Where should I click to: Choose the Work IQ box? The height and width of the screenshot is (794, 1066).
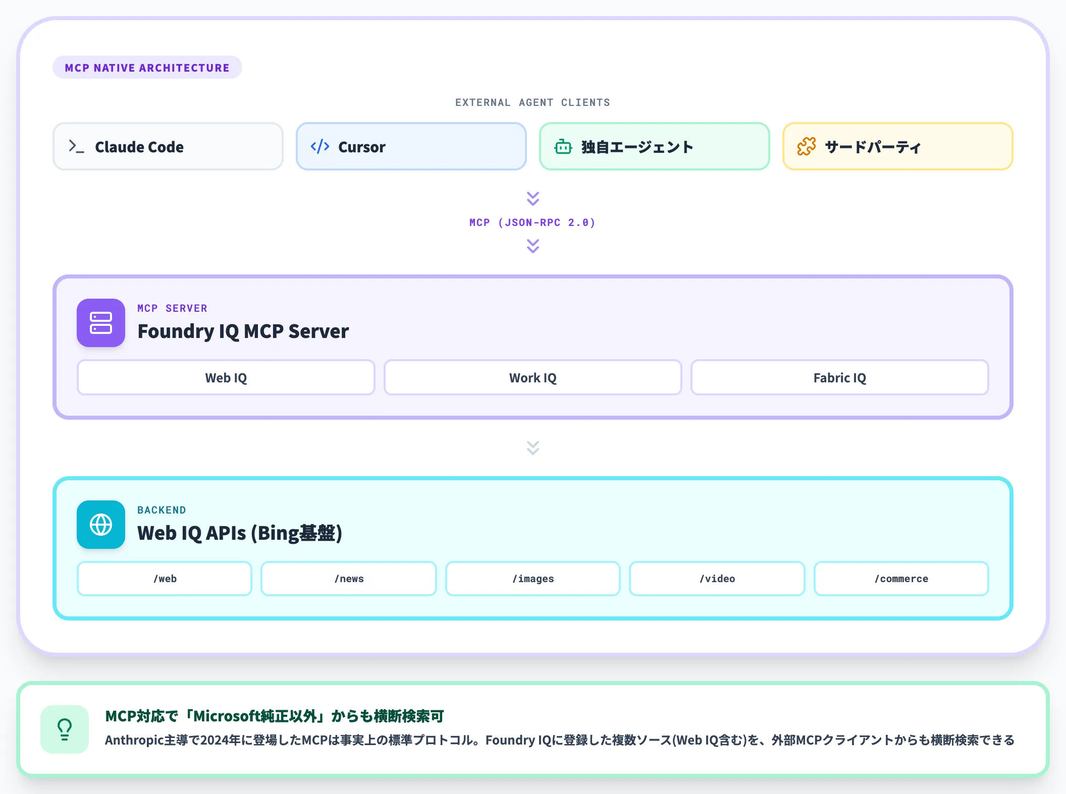(533, 377)
